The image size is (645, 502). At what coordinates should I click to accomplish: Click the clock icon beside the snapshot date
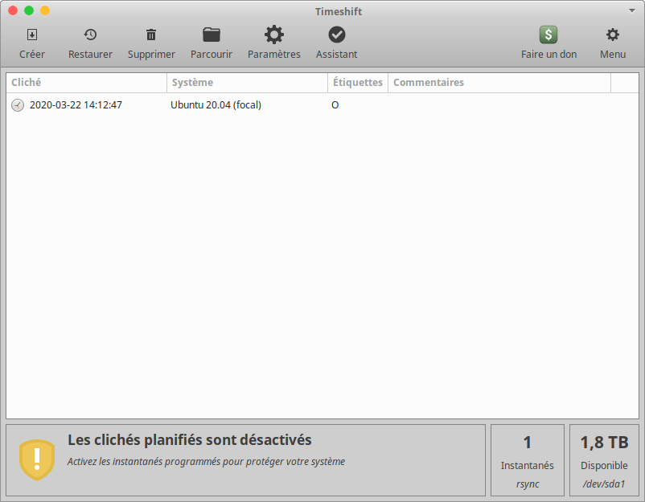[x=18, y=105]
